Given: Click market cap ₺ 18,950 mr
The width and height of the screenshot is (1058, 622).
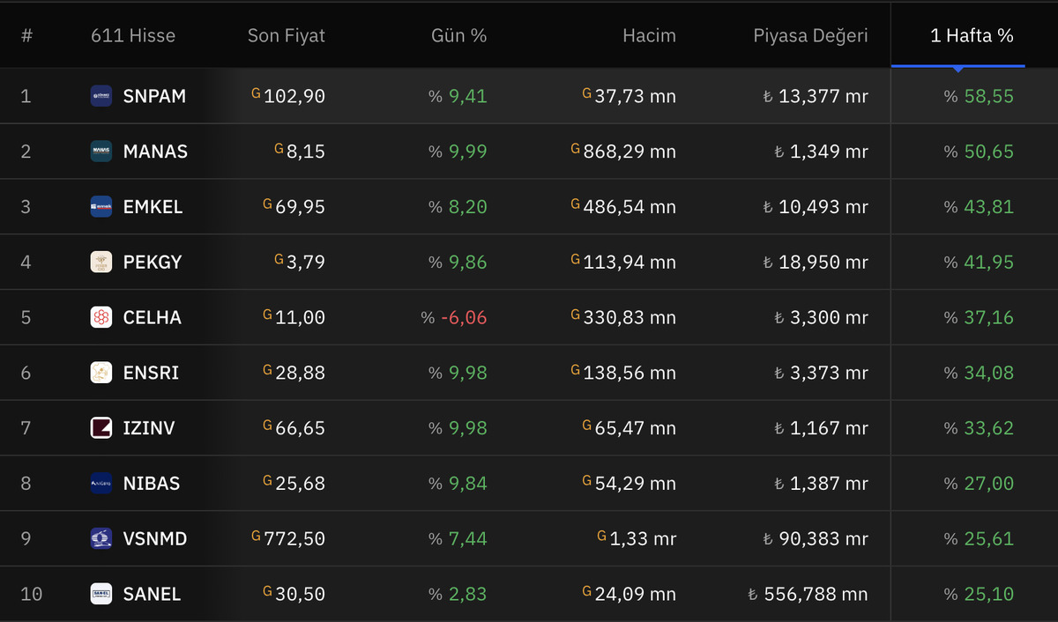Looking at the screenshot, I should (816, 262).
